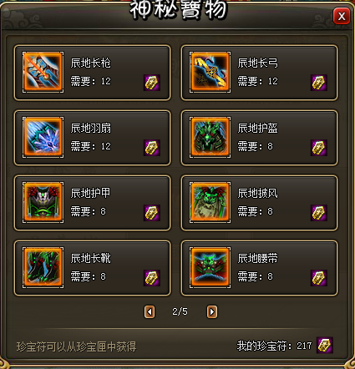Click the 2/5 page indicator
This screenshot has width=355, height=369.
pyautogui.click(x=180, y=311)
